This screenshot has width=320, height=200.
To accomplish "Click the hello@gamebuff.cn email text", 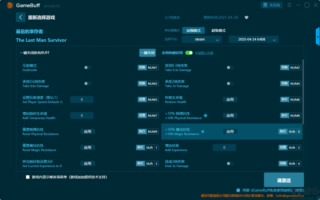I will pos(289,196).
